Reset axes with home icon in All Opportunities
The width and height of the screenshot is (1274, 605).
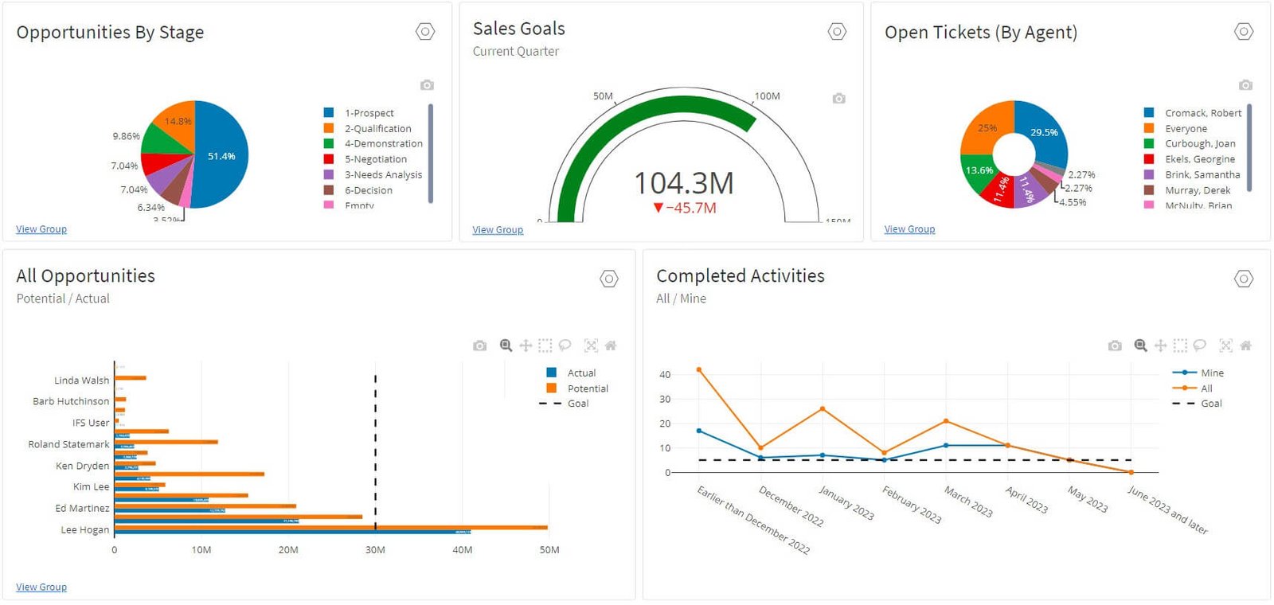(x=611, y=345)
